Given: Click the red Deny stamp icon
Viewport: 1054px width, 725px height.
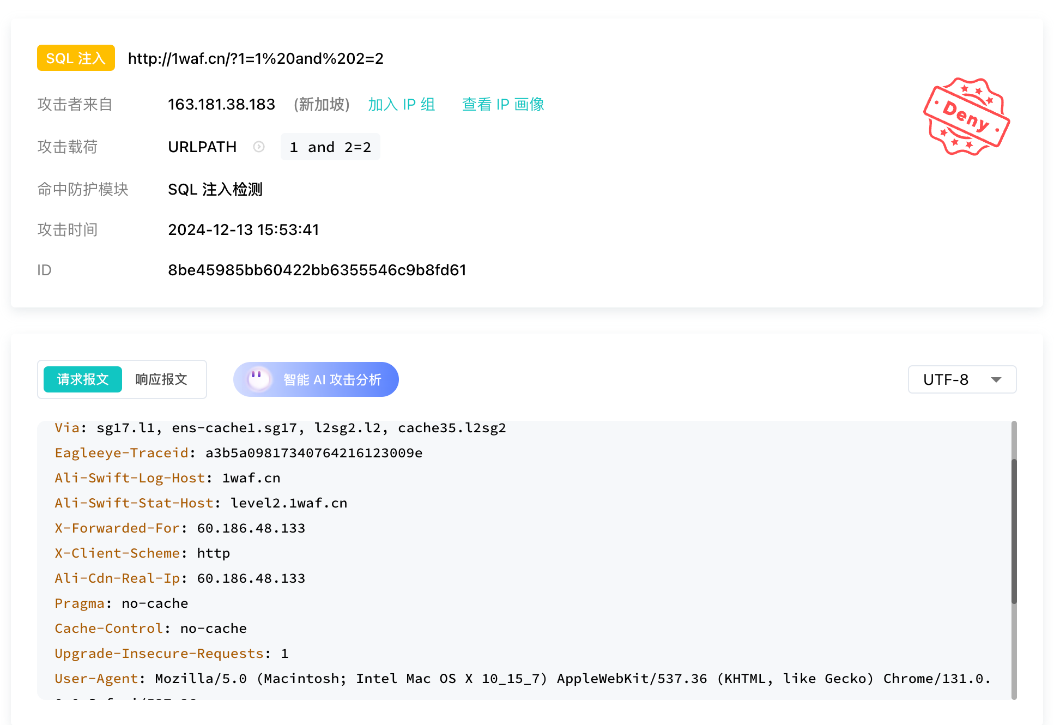Looking at the screenshot, I should tap(966, 117).
